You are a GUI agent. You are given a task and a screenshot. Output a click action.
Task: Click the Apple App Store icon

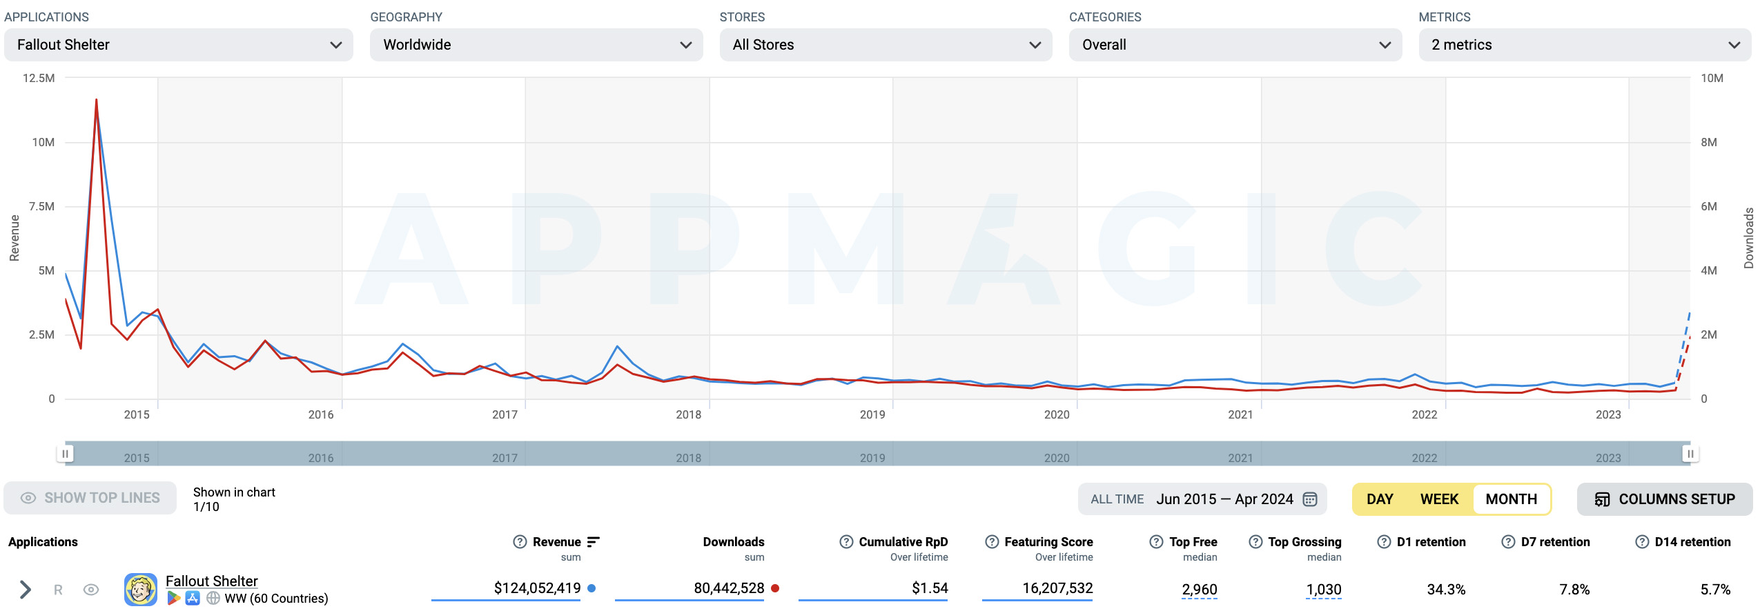coord(193,598)
